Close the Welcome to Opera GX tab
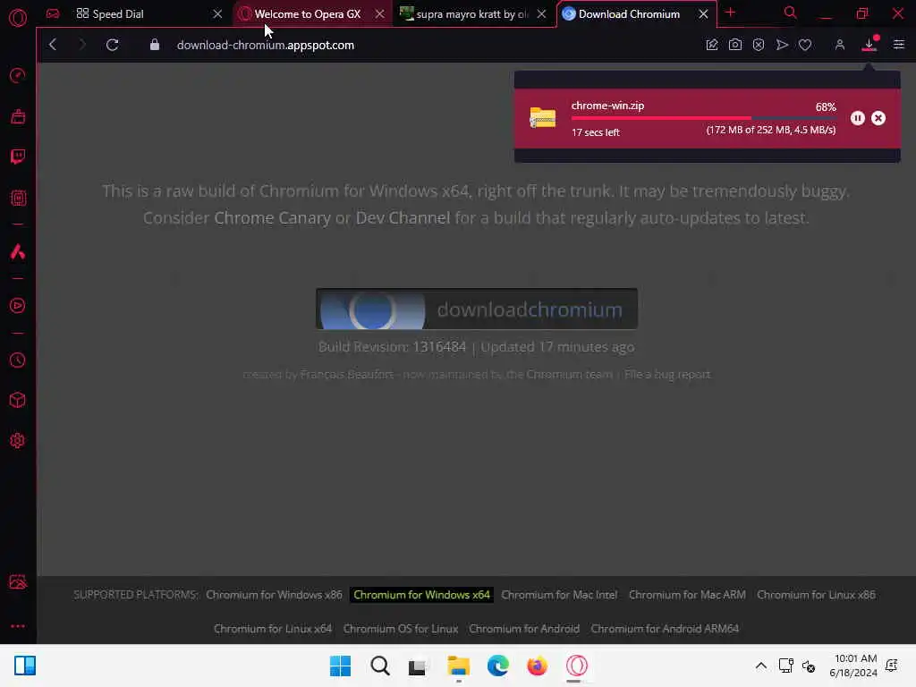The width and height of the screenshot is (916, 687). point(379,13)
